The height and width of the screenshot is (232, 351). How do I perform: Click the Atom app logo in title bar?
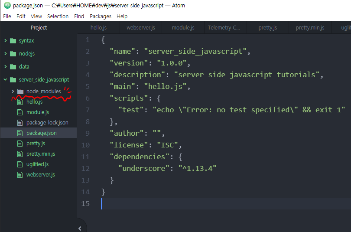pyautogui.click(x=7, y=5)
